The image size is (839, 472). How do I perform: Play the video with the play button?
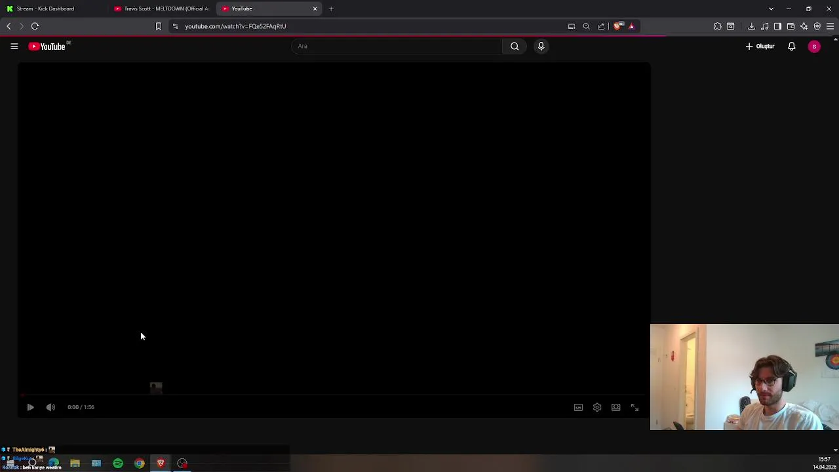coord(30,407)
